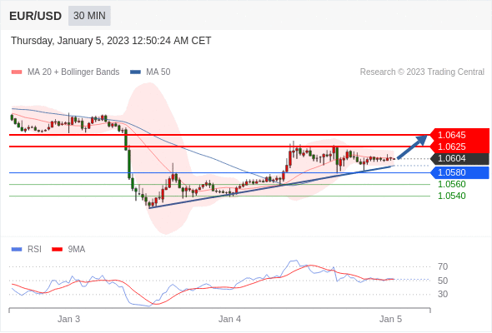Click the Jan 3 axis date label

(68, 319)
